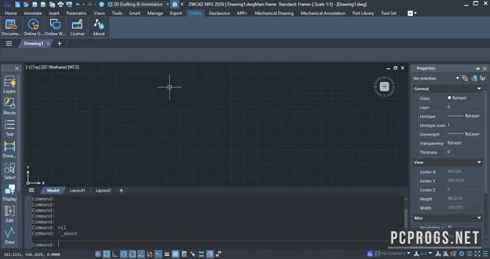Open the Display tool group
Image resolution: width=490 pixels, height=259 pixels.
tap(9, 192)
